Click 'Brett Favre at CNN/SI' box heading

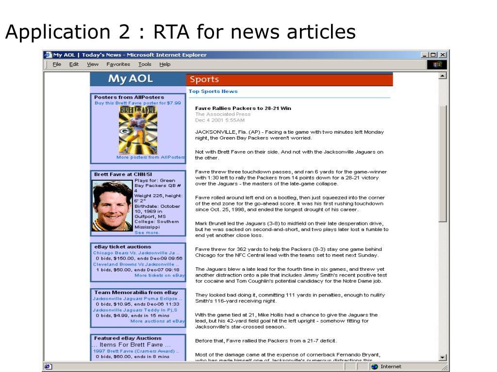(x=123, y=174)
